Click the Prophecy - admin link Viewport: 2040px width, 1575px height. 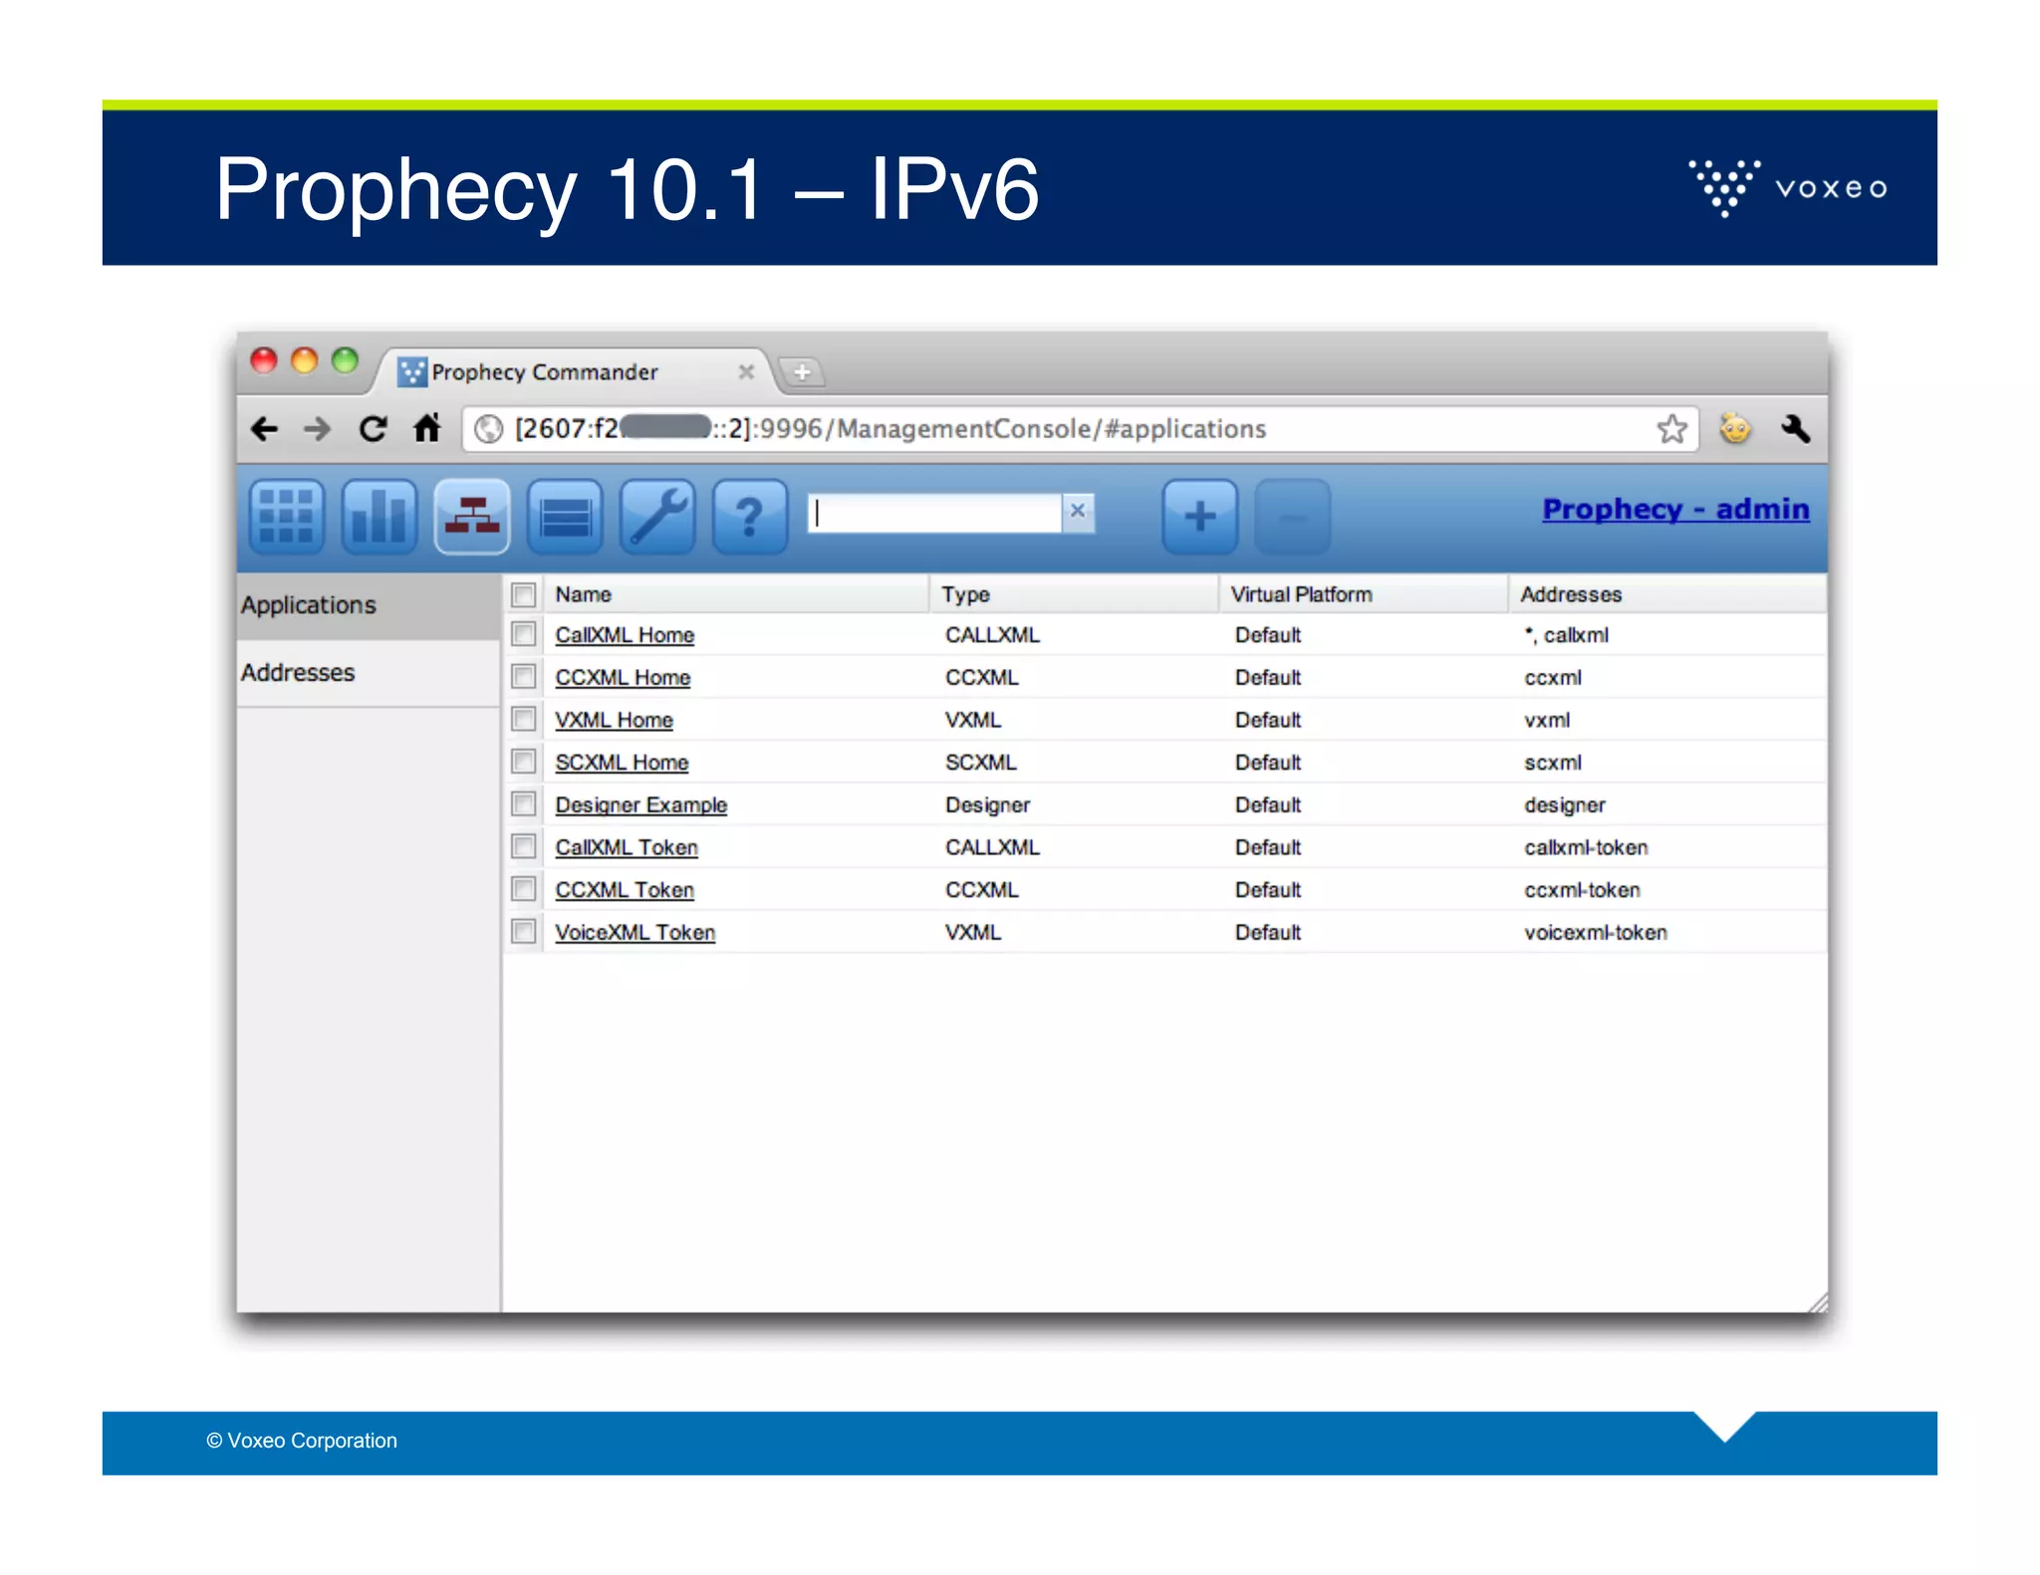1675,509
